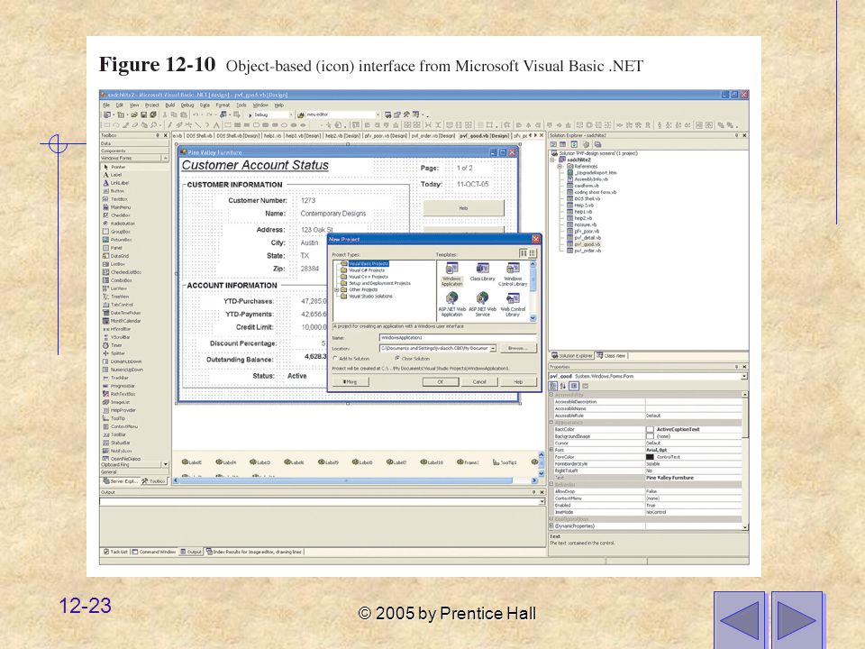The width and height of the screenshot is (865, 649).
Task: Pick the ComboBox control in the Toolbox
Action: [116, 280]
